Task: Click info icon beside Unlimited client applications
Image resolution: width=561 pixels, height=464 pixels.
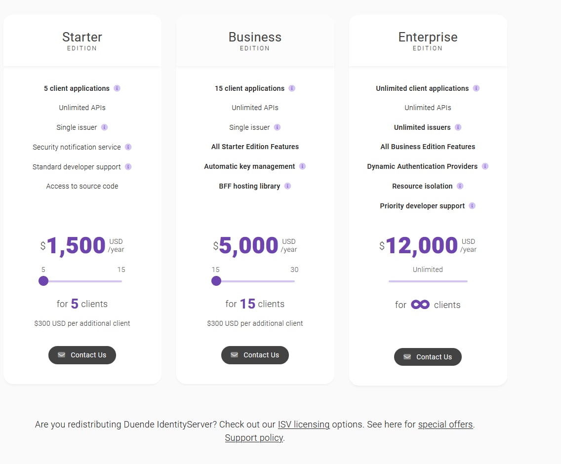Action: point(476,88)
